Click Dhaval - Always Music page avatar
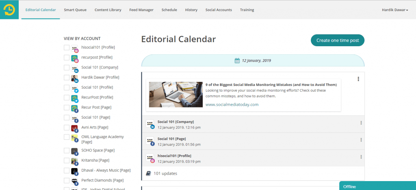416x190 pixels. pyautogui.click(x=75, y=171)
